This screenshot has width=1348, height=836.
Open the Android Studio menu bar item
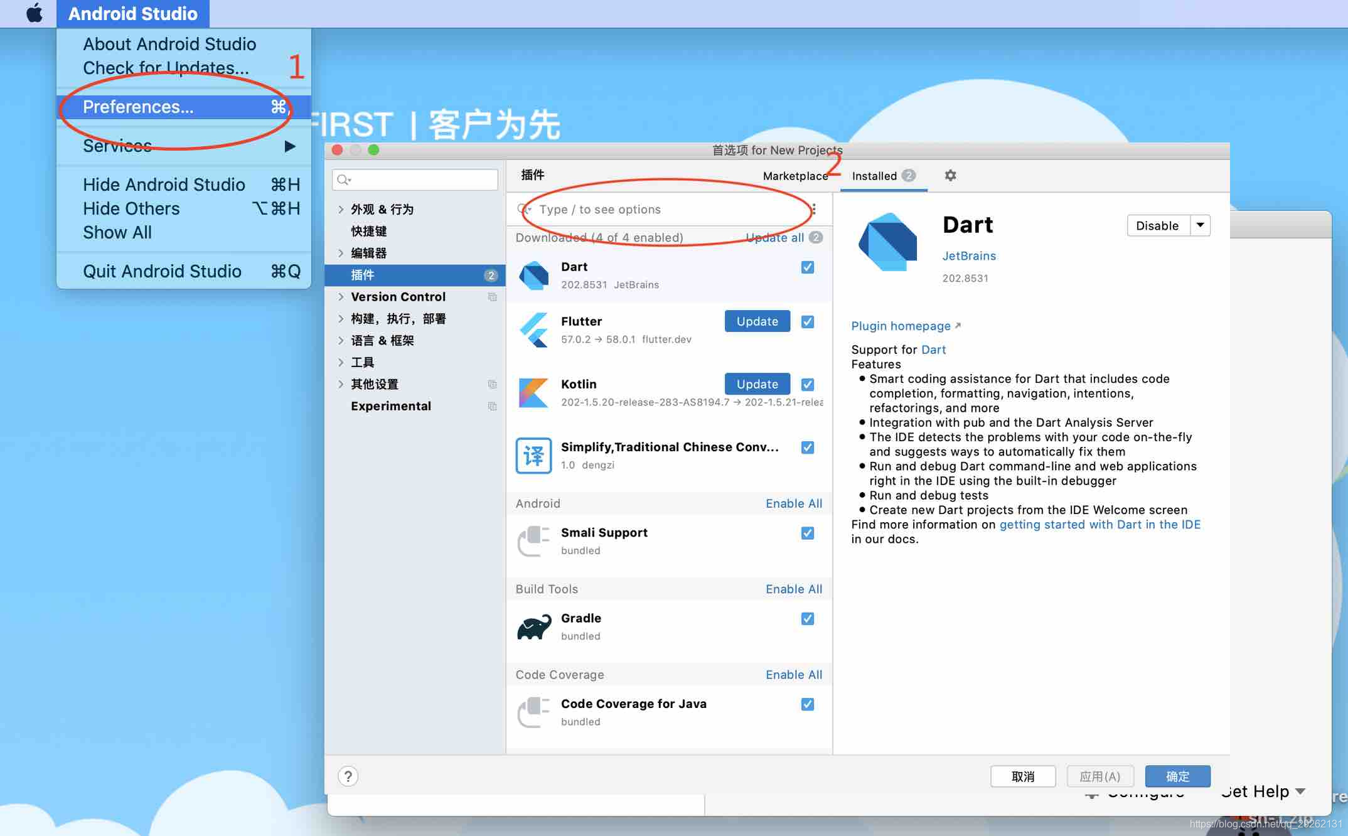[133, 13]
